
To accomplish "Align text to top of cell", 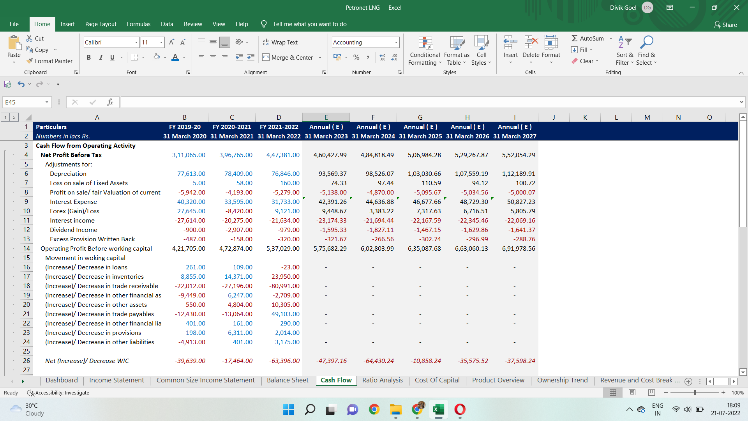I will (201, 42).
